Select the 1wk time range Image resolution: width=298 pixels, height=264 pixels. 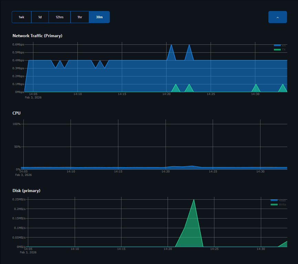tap(21, 17)
